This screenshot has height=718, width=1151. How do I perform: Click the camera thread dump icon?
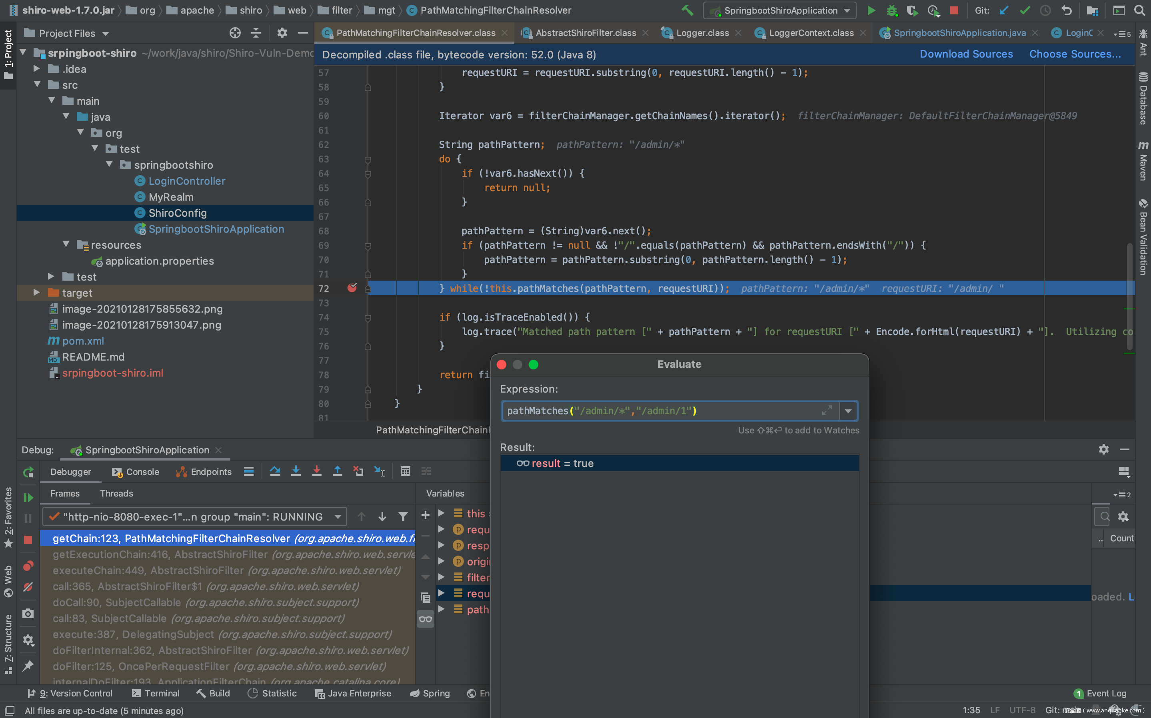coord(28,614)
